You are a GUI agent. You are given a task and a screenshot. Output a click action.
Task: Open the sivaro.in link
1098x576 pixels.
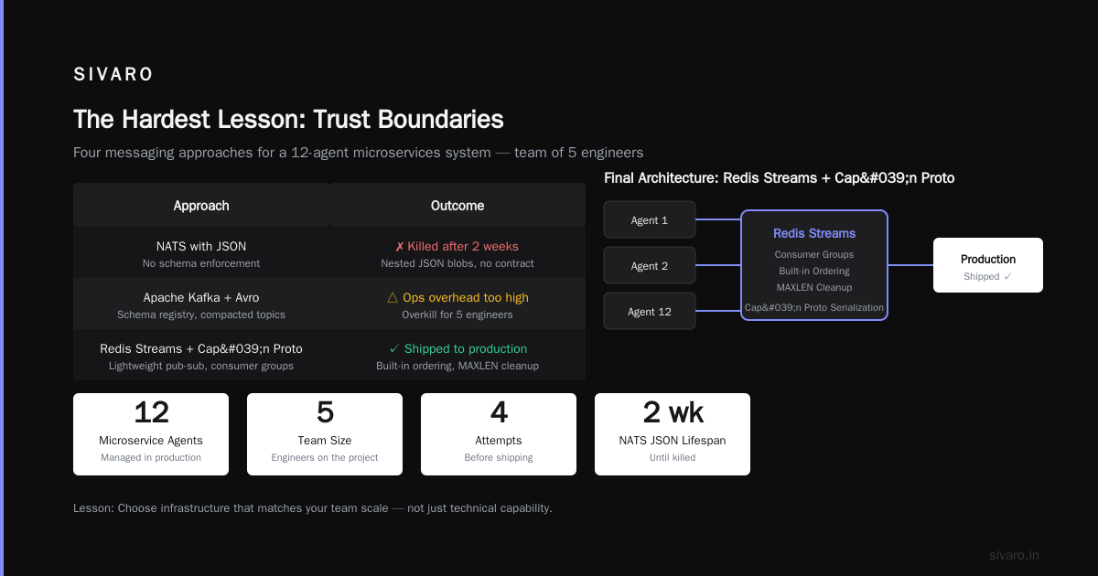(1014, 555)
